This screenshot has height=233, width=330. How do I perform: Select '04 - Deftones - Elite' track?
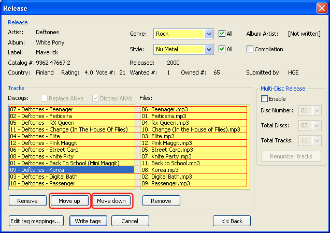72,136
